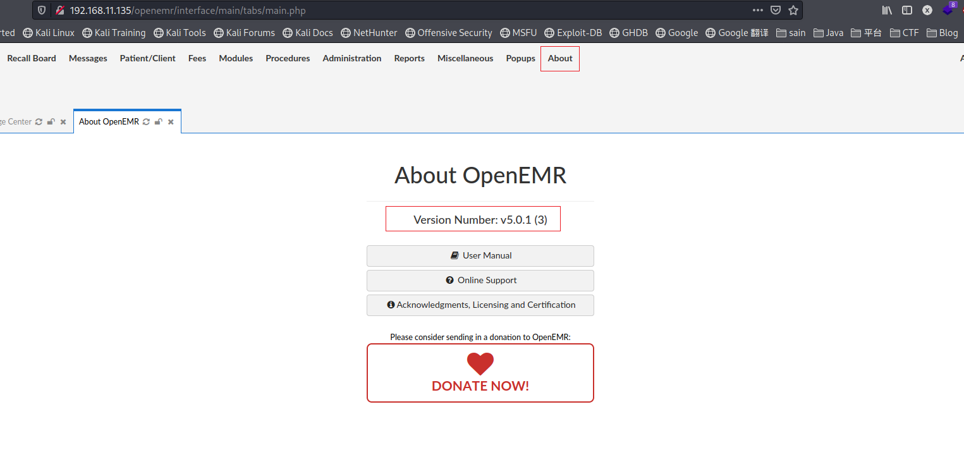The width and height of the screenshot is (964, 457).
Task: Open the Offensive Security bookmark
Action: tap(449, 33)
